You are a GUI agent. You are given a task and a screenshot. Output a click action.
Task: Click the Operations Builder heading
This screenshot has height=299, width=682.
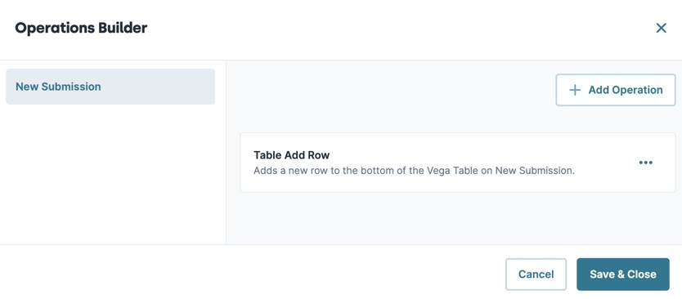coord(81,28)
